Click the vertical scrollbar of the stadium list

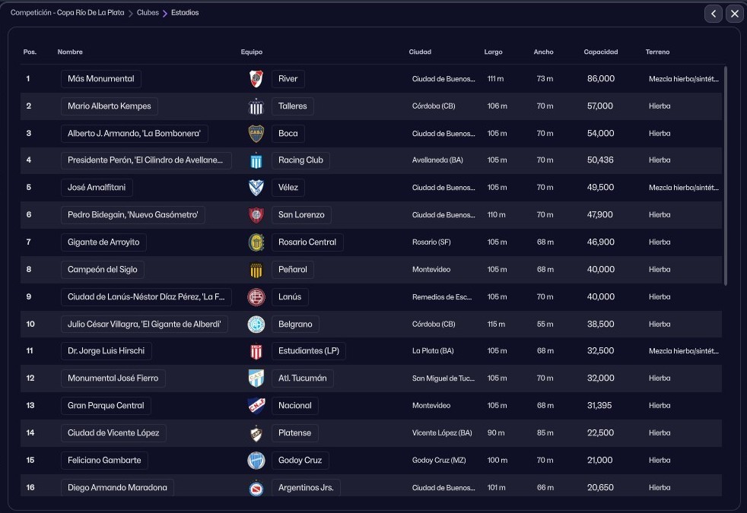(725, 175)
